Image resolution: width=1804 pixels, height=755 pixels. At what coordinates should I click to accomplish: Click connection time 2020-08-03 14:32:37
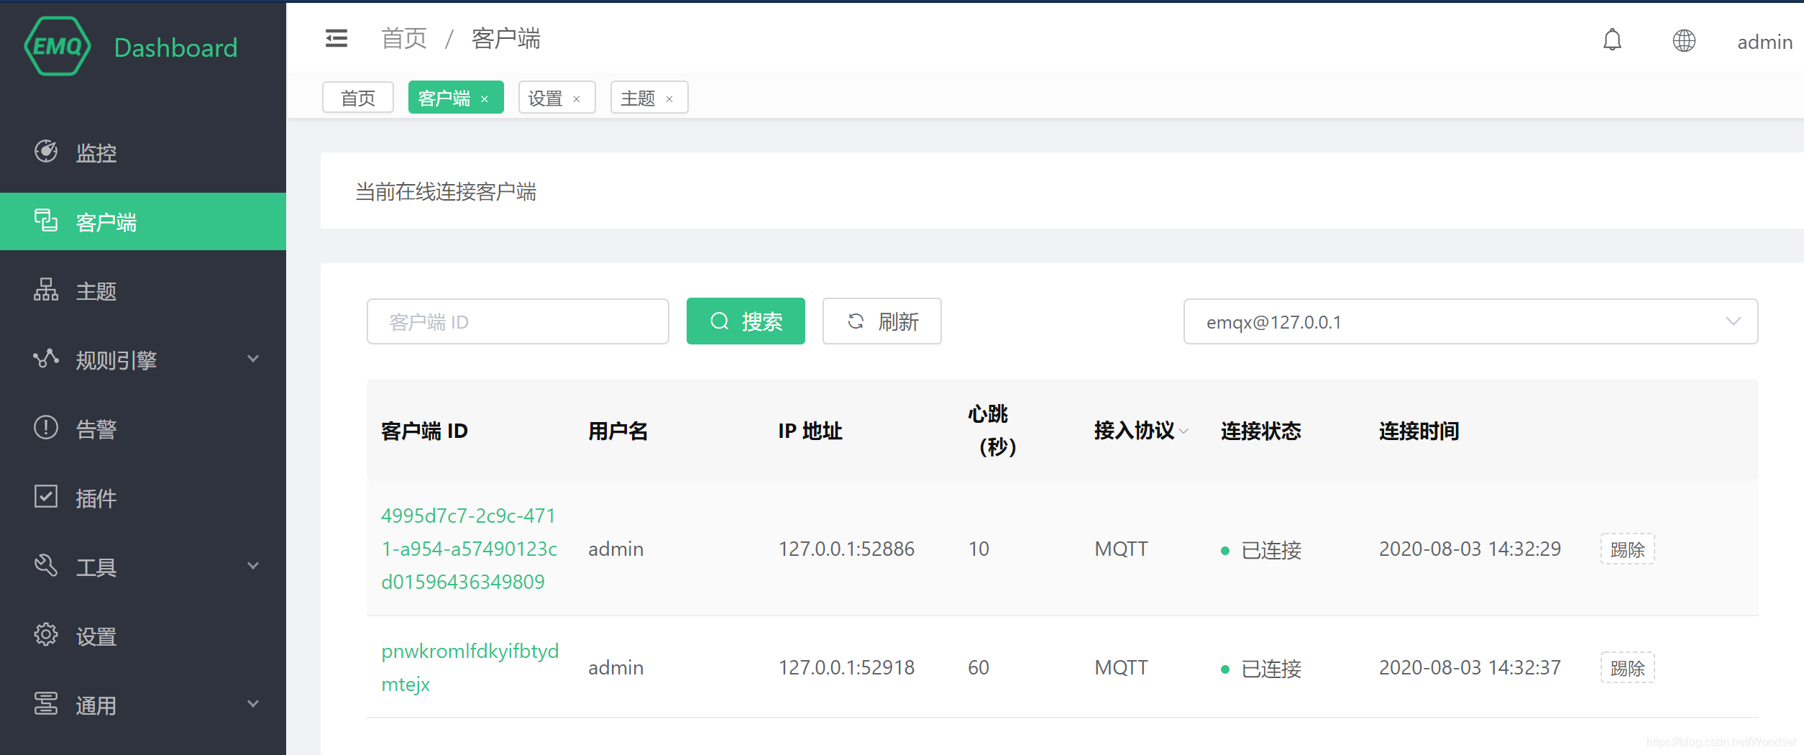[x=1470, y=667]
